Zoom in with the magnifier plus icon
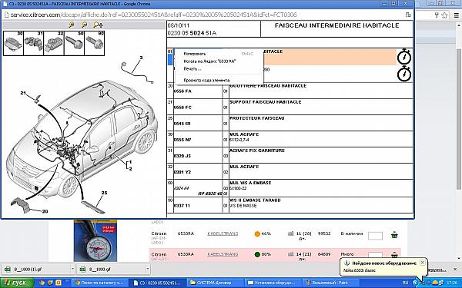This screenshot has width=462, height=288. point(72,25)
